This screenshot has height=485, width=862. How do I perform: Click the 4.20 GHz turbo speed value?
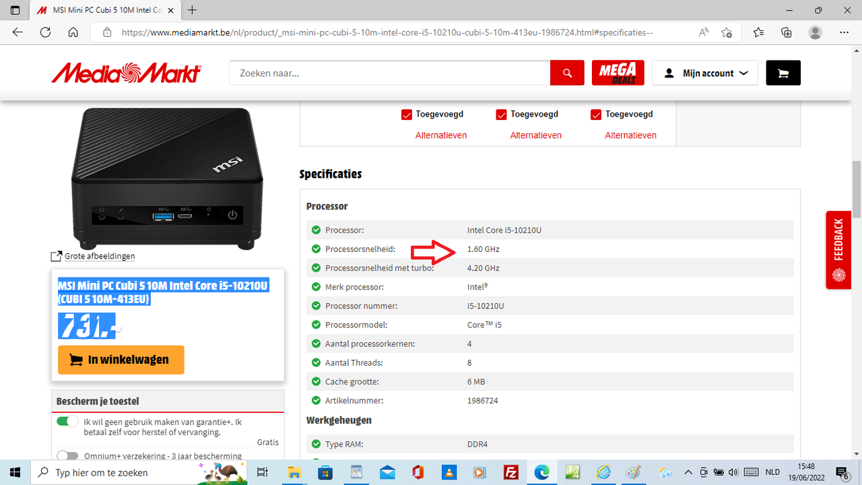(x=484, y=268)
